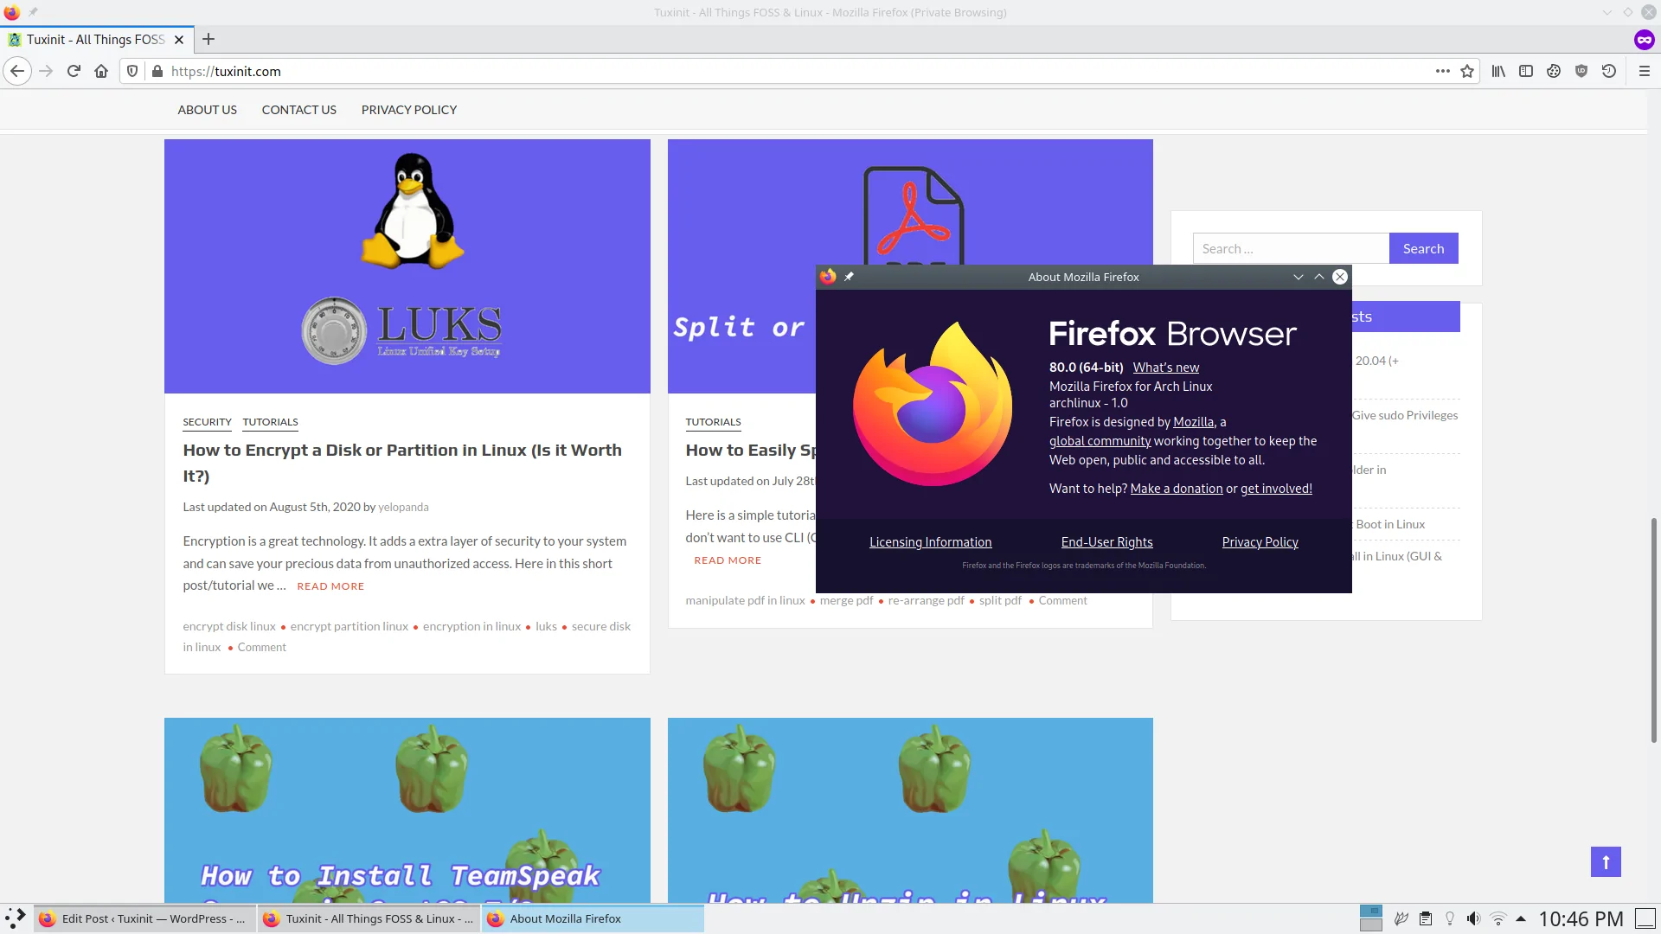This screenshot has height=934, width=1661.
Task: Open the ABOUT US menu item
Action: tap(207, 110)
